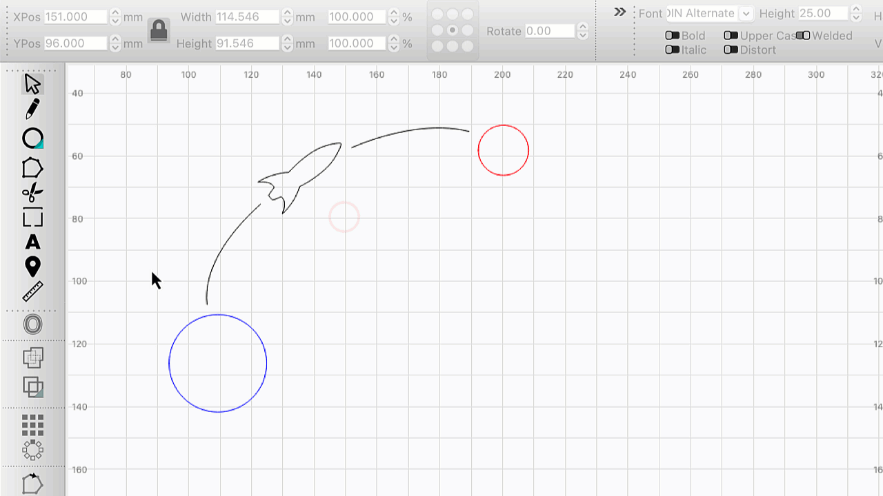This screenshot has width=883, height=496.
Task: Click the Position Laser pin tool
Action: [x=32, y=267]
